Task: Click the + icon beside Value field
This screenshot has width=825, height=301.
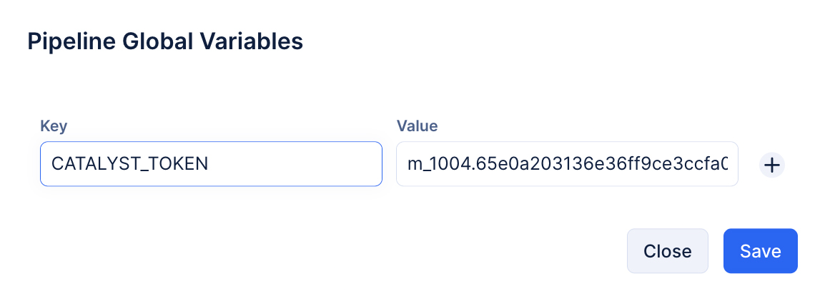Action: tap(771, 165)
